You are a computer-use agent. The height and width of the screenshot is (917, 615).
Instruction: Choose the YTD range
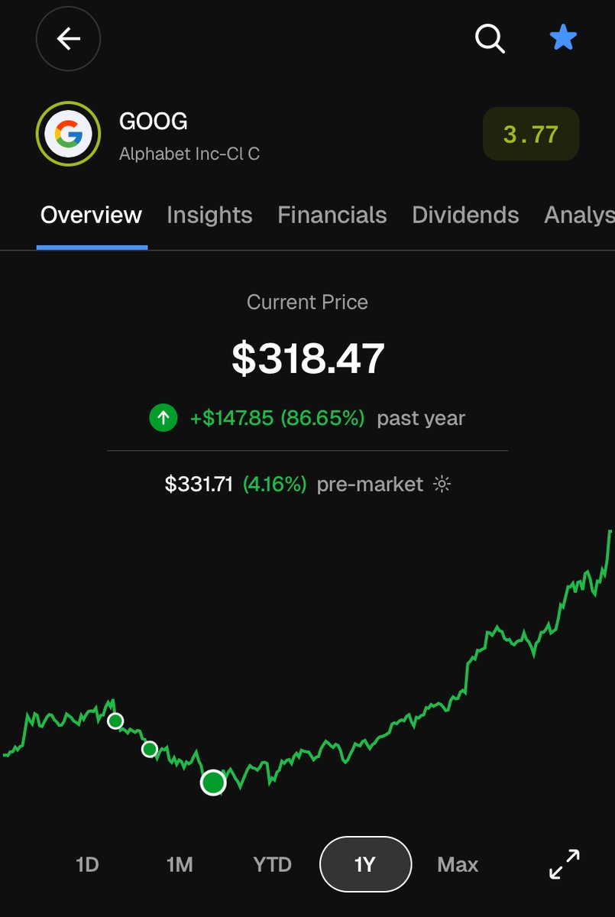pyautogui.click(x=272, y=864)
